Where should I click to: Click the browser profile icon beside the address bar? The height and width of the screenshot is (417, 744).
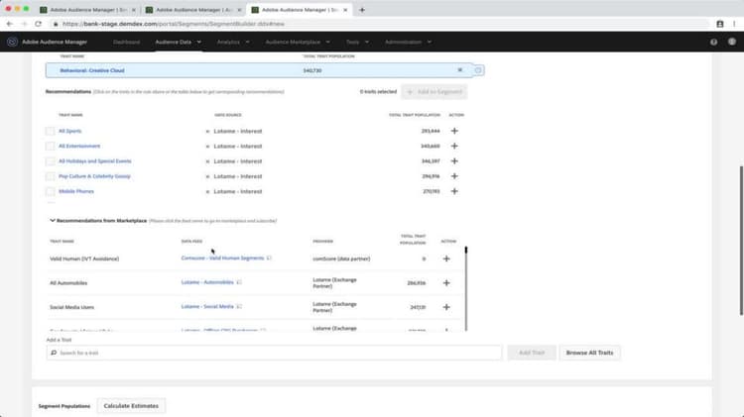(x=720, y=24)
